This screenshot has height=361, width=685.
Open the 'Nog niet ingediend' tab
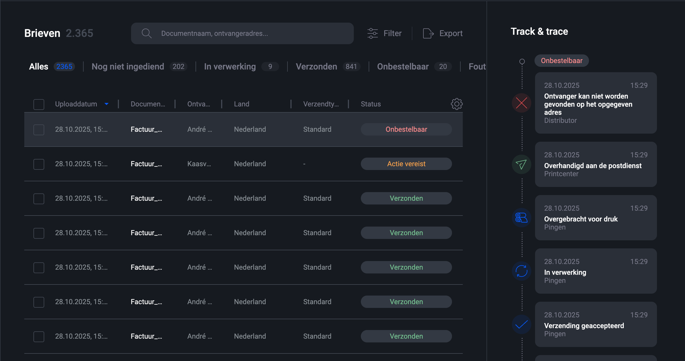point(128,67)
